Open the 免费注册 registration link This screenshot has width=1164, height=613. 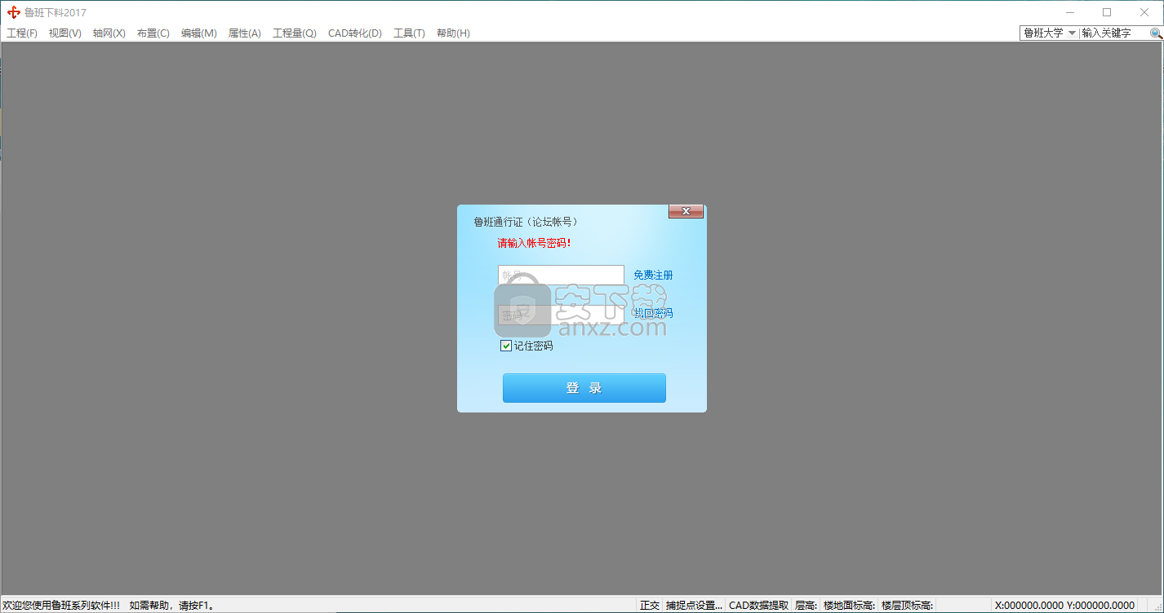[x=653, y=276]
